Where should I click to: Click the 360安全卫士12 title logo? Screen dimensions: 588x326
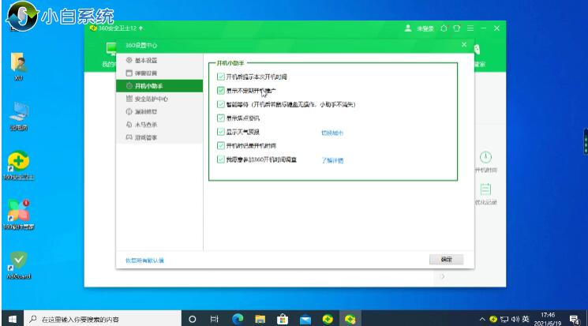93,28
